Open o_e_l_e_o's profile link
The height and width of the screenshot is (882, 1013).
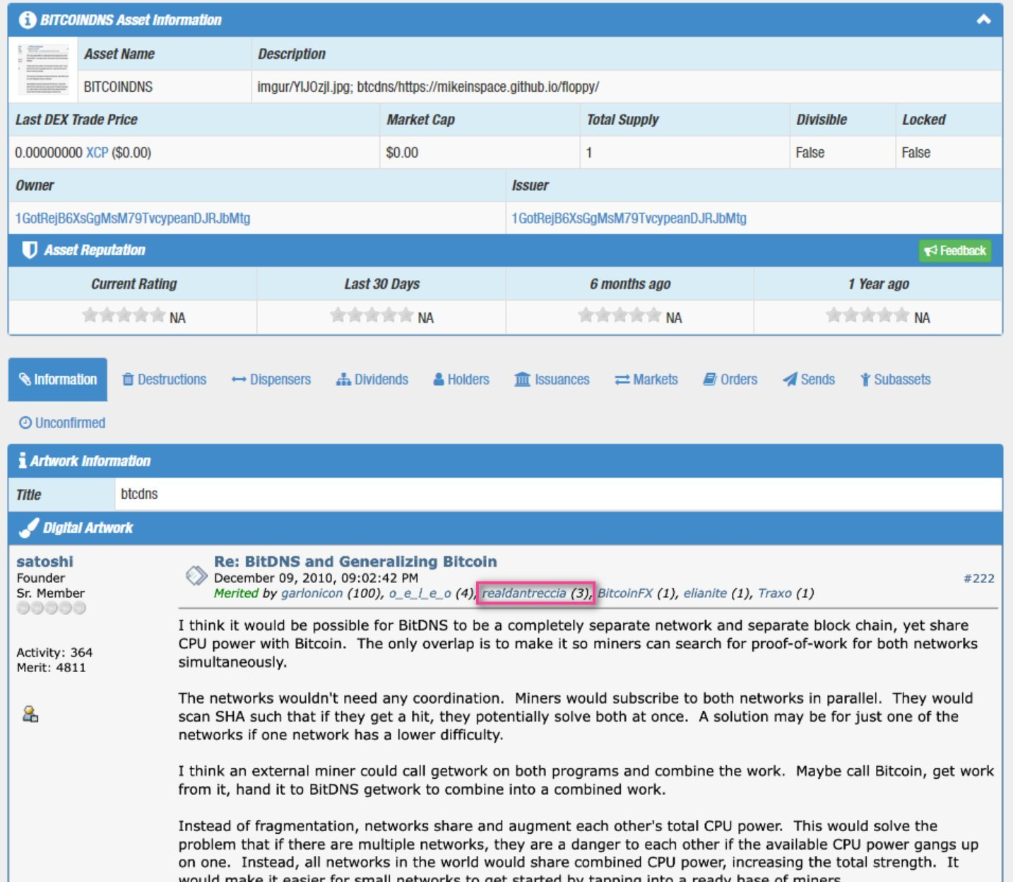coord(420,593)
